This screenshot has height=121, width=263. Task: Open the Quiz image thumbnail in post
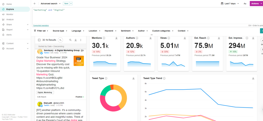click(x=79, y=61)
